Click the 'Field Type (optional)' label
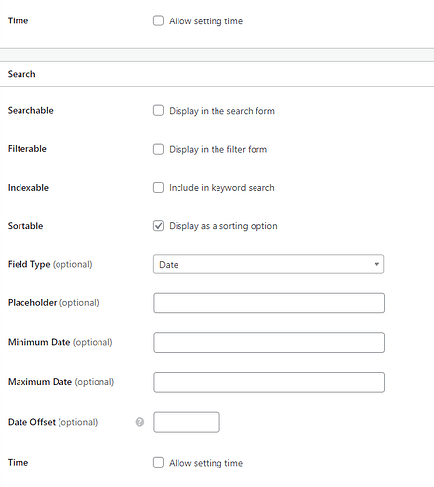 point(50,264)
